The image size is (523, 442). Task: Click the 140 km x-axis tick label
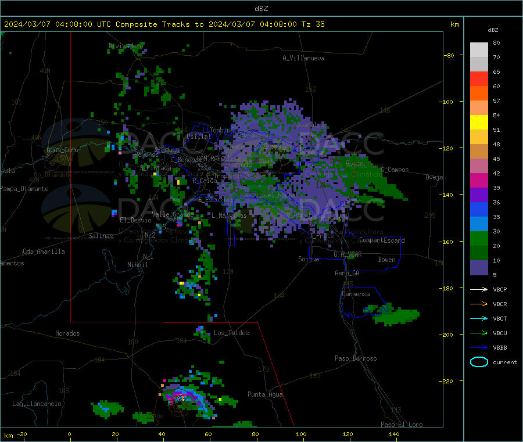[x=394, y=434]
